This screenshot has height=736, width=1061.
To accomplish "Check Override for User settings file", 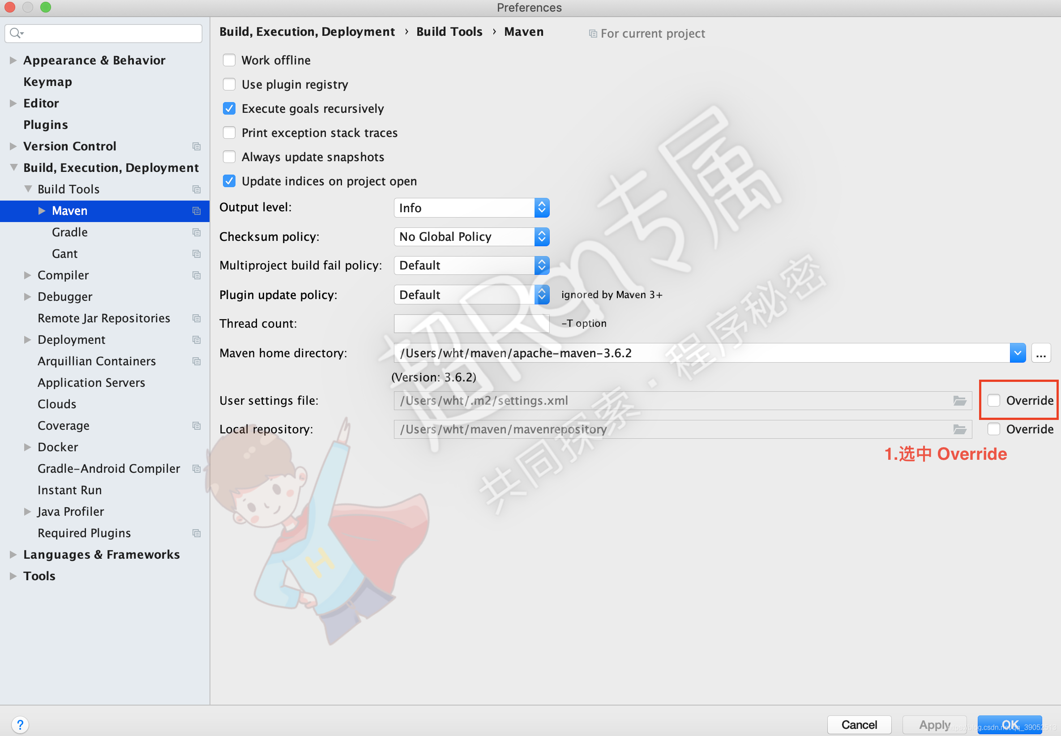I will (x=994, y=400).
